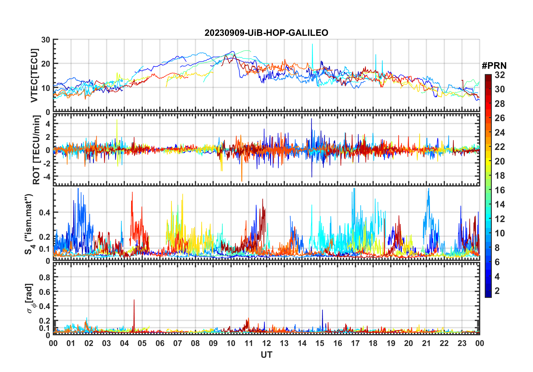
Task: Click x-axis tick label 18
Action: (x=373, y=343)
